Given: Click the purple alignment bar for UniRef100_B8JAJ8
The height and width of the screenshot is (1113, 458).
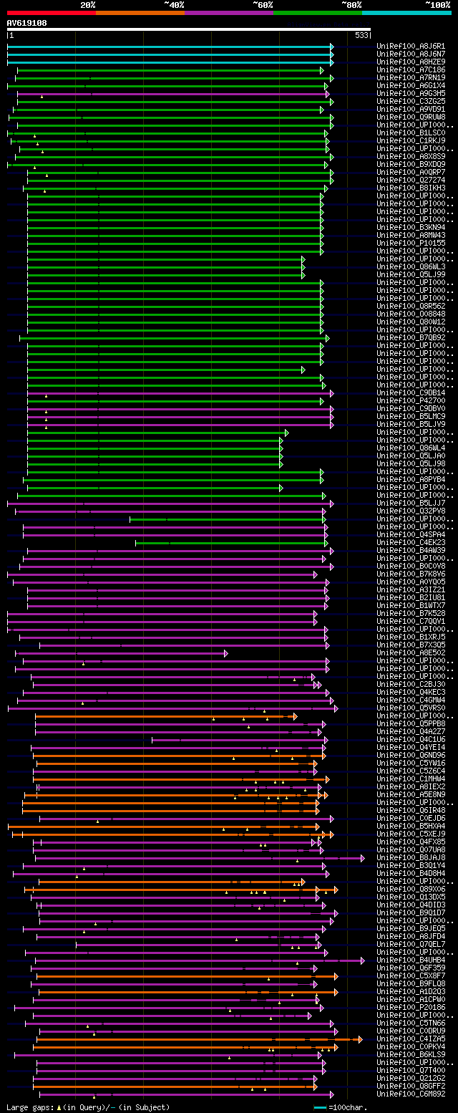Looking at the screenshot, I should [x=200, y=858].
